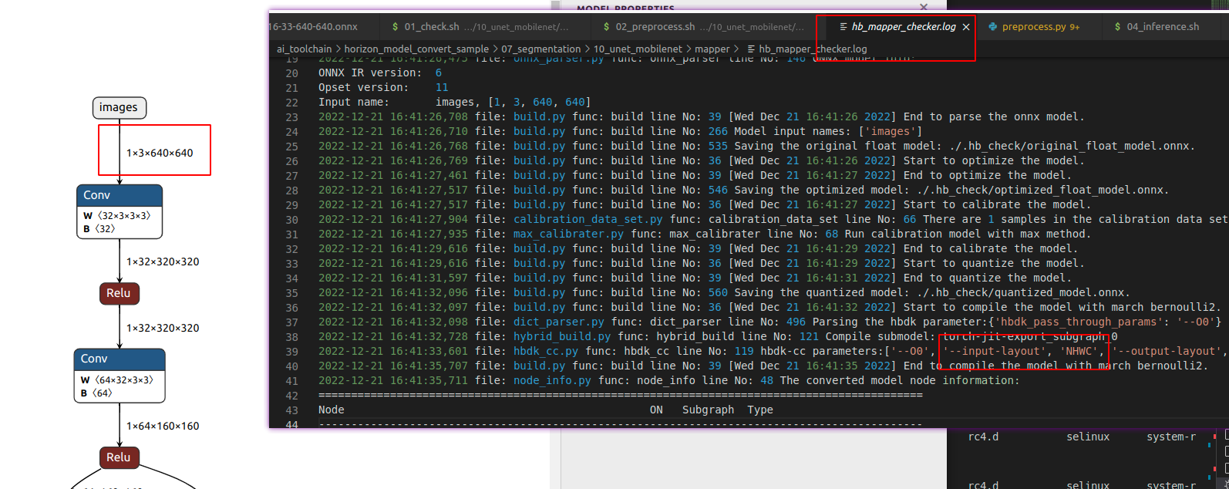Select the images input node
This screenshot has height=489, width=1229.
(119, 107)
